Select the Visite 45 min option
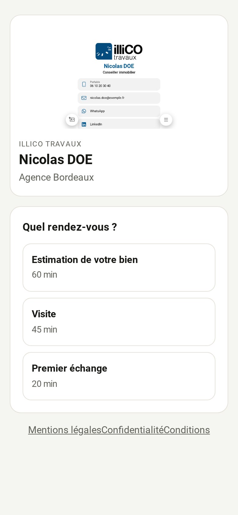Image resolution: width=238 pixels, height=515 pixels. 119,322
